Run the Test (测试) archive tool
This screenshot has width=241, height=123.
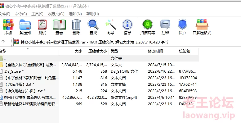(x=42, y=25)
